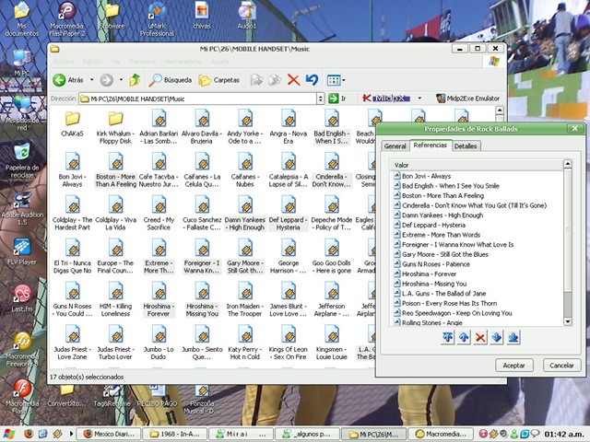Select the Def Leppard - Hysteria file
This screenshot has height=442, width=590.
tap(289, 213)
